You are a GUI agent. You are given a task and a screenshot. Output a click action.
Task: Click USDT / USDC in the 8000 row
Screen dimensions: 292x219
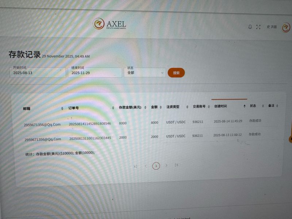click(x=176, y=122)
